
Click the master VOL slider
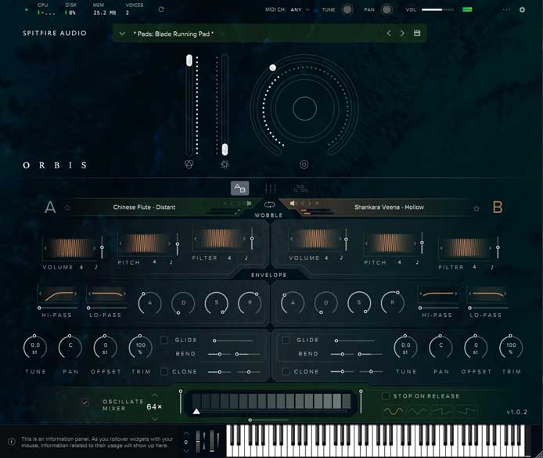pos(437,9)
